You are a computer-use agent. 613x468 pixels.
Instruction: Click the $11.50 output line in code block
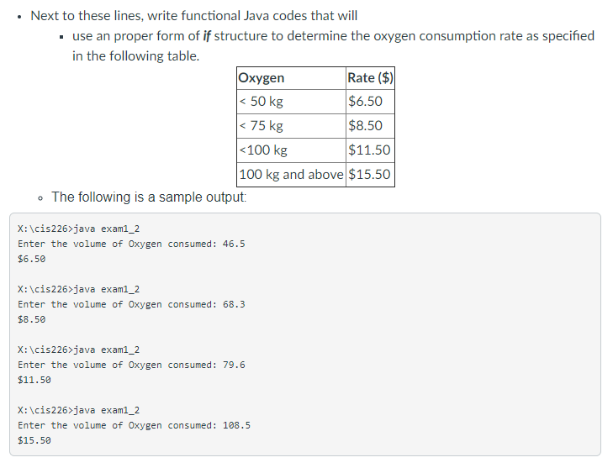click(x=34, y=380)
